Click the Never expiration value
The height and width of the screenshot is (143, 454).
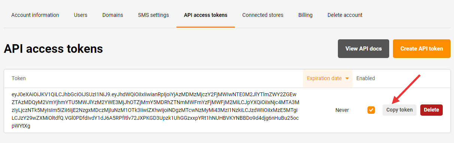342,110
